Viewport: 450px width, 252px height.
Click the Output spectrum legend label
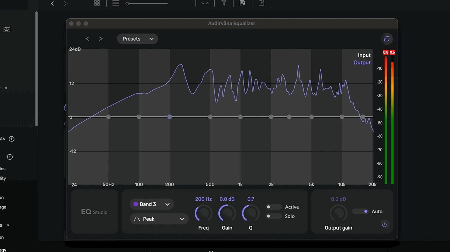point(362,63)
